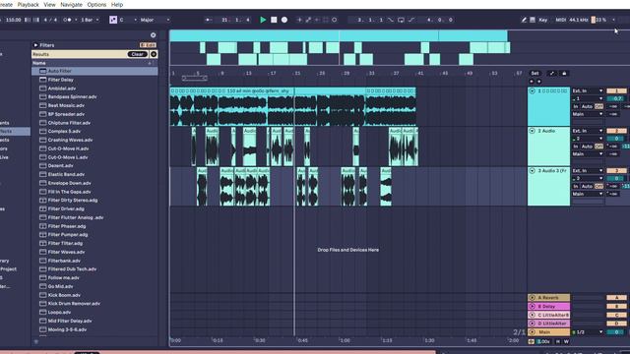This screenshot has height=354, width=630.
Task: Open the Navigate menu
Action: tap(71, 5)
